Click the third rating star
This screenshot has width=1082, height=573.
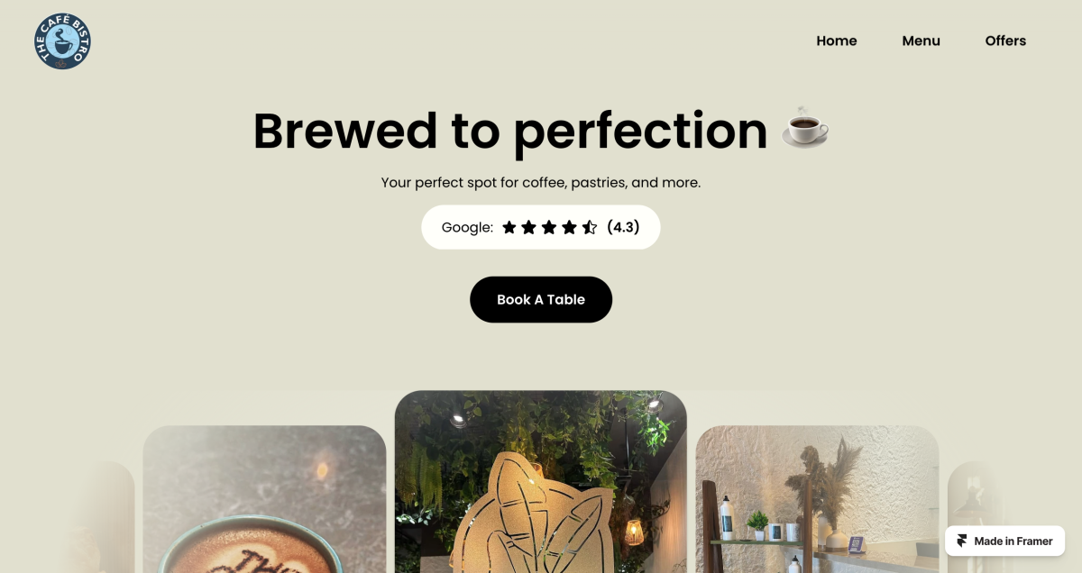click(549, 227)
